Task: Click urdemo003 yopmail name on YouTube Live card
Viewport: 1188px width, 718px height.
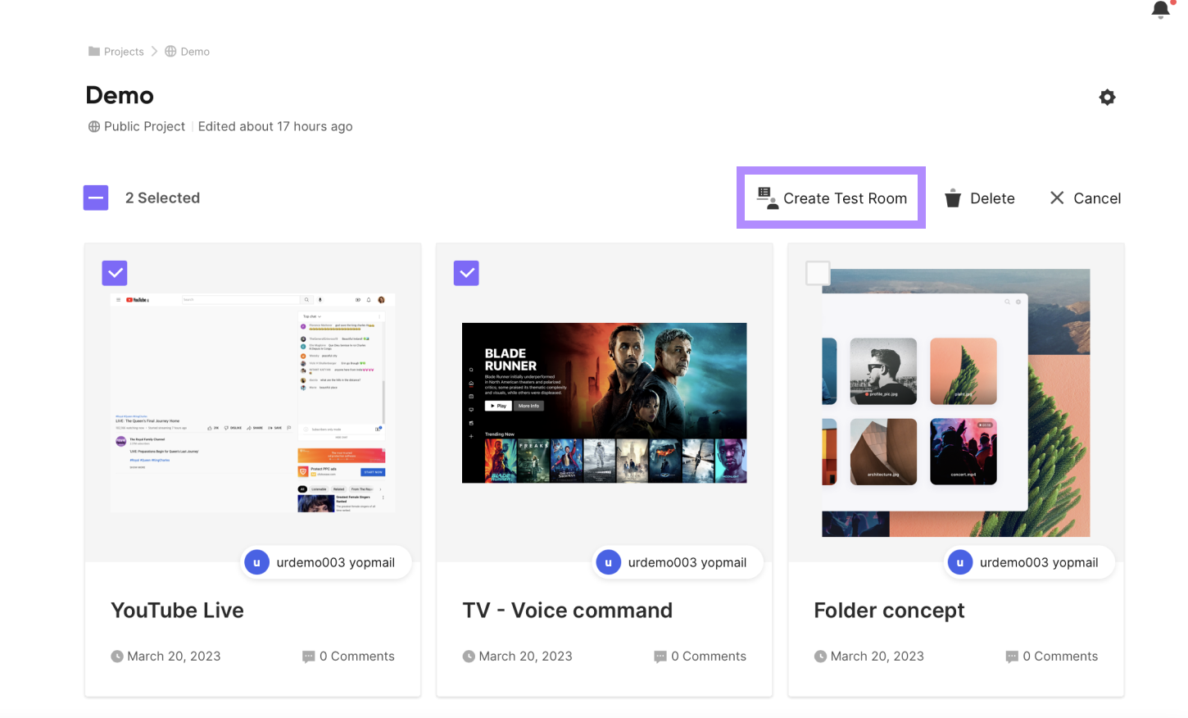Action: (x=336, y=562)
